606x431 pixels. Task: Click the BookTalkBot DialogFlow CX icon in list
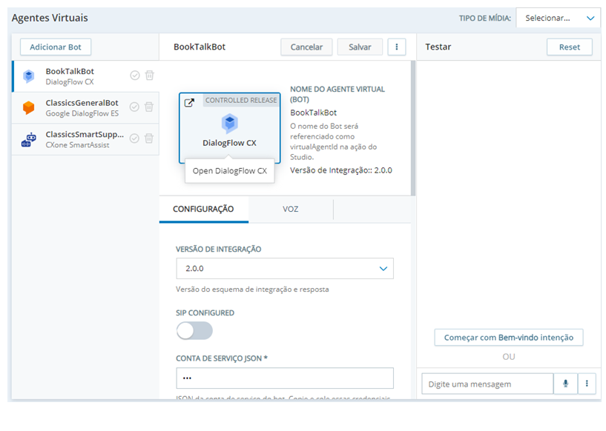click(29, 76)
